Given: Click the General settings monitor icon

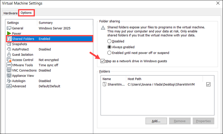Looking at the screenshot, I should (x=9, y=28).
